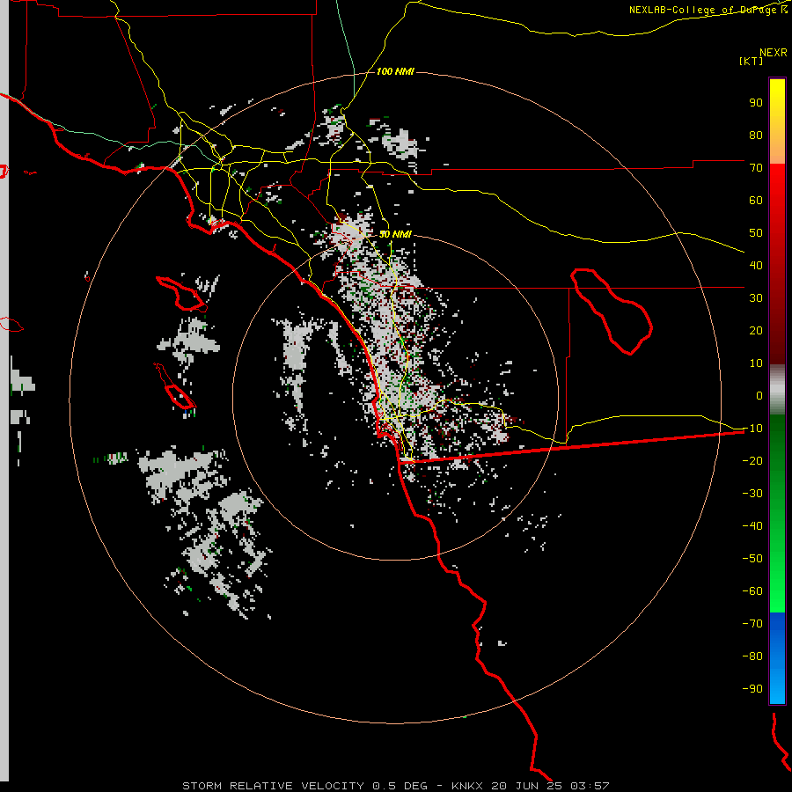Click the 50 value on the velocity scale

[x=756, y=233]
